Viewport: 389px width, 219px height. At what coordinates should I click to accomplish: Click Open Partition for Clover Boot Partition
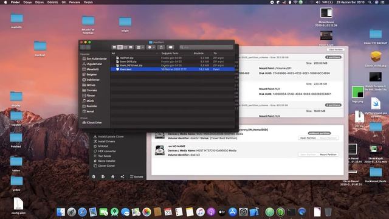click(308, 138)
